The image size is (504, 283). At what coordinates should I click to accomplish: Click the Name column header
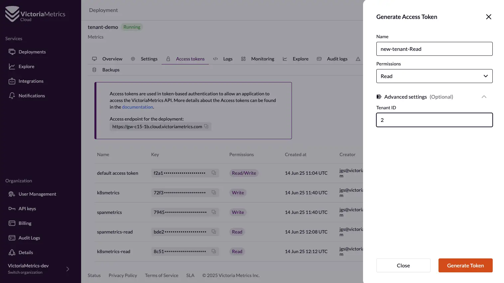click(103, 154)
